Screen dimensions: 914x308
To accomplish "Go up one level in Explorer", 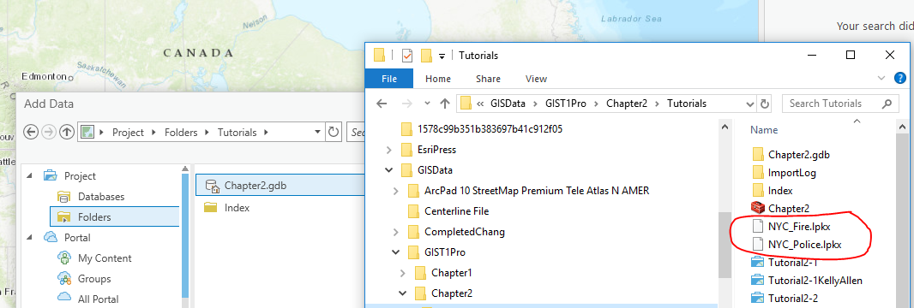I will coord(445,104).
